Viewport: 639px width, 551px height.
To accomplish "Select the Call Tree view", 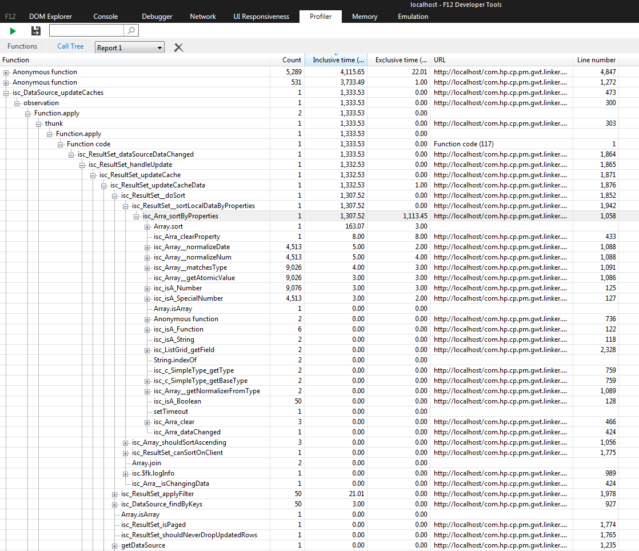I will coord(70,46).
